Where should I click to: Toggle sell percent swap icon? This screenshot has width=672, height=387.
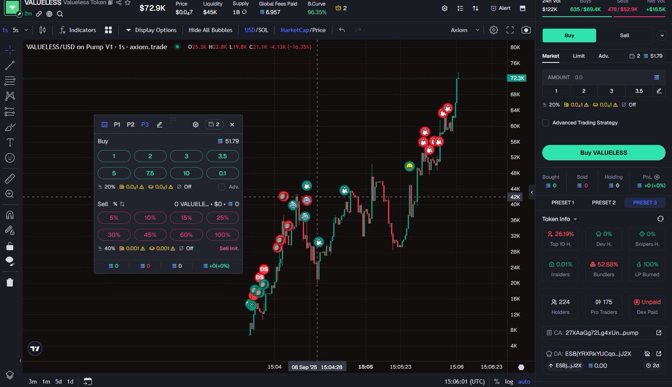(x=123, y=204)
